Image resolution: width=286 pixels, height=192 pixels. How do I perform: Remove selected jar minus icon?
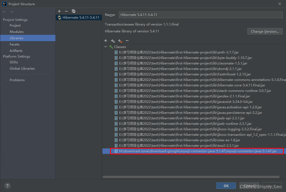(x=127, y=41)
